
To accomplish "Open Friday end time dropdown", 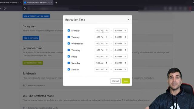I will coord(120,57).
